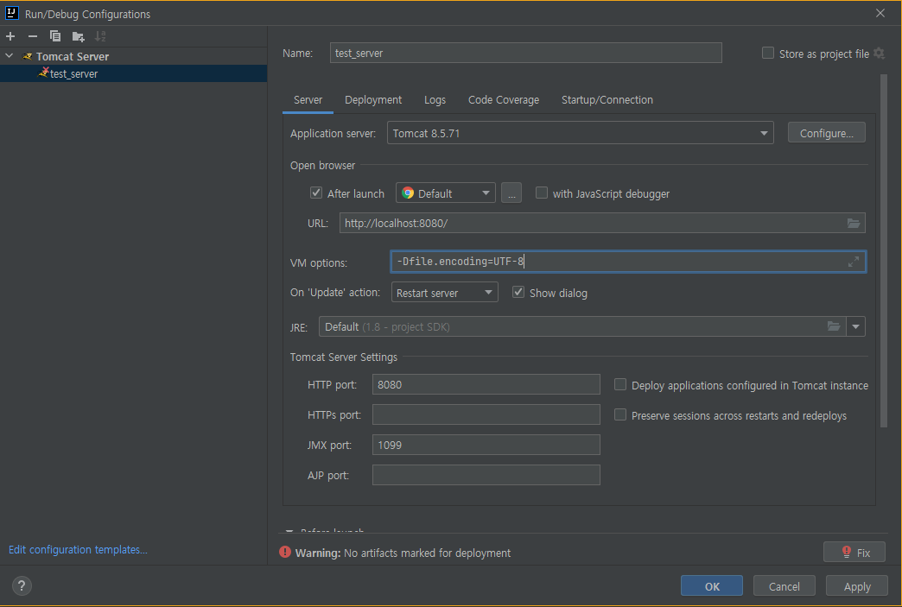This screenshot has height=607, width=902.
Task: Collapse the Tomcat Server tree node
Action: point(10,56)
